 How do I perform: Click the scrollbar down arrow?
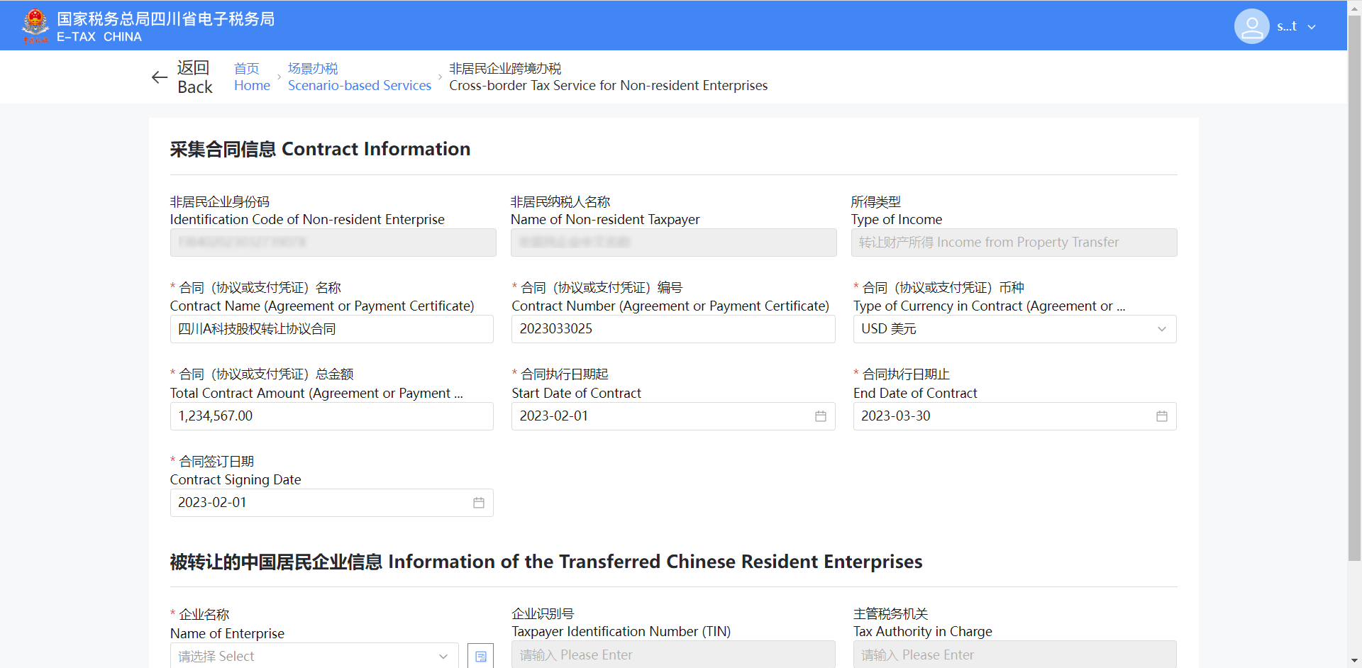click(1354, 661)
